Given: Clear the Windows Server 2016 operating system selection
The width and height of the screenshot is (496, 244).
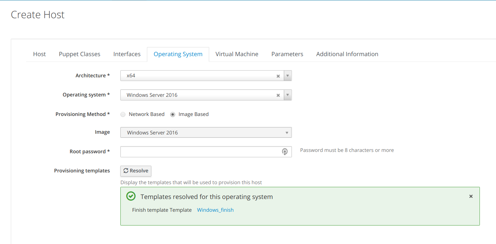Looking at the screenshot, I should click(278, 95).
